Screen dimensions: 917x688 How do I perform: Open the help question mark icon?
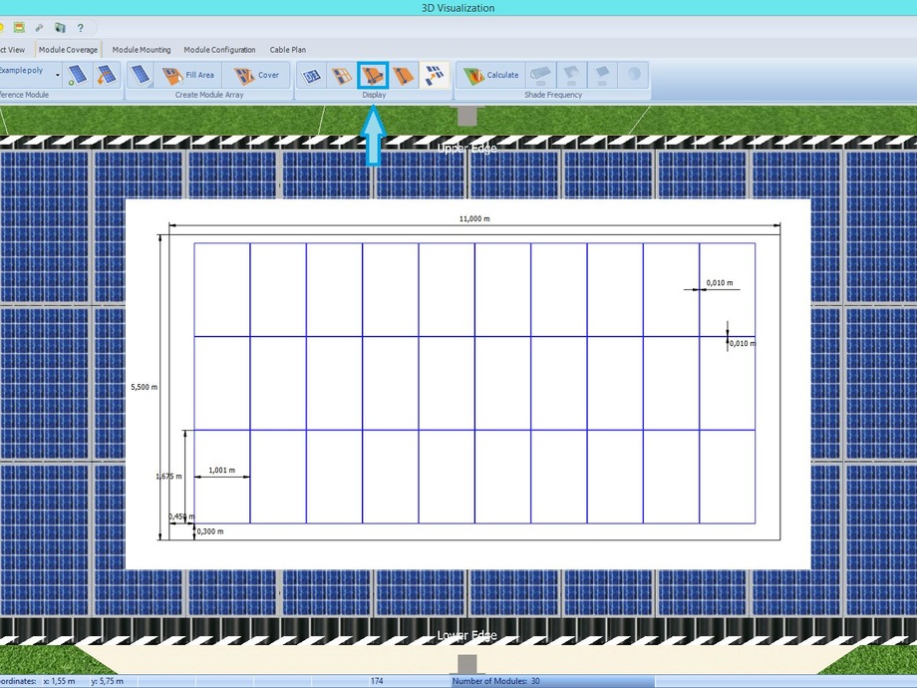(80, 28)
